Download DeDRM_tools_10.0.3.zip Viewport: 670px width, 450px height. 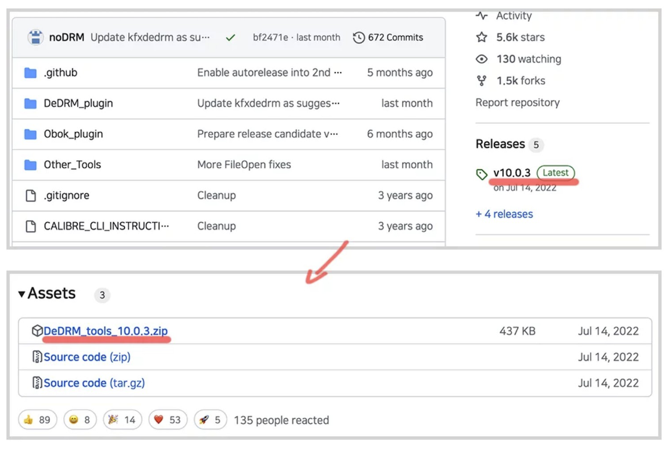click(x=106, y=331)
